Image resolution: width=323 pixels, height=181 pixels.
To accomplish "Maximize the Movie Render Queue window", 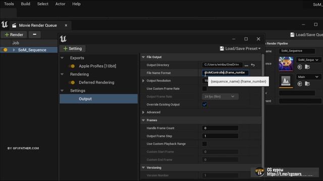I will point(315,25).
